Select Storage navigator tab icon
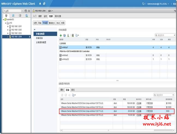 (x=20, y=16)
